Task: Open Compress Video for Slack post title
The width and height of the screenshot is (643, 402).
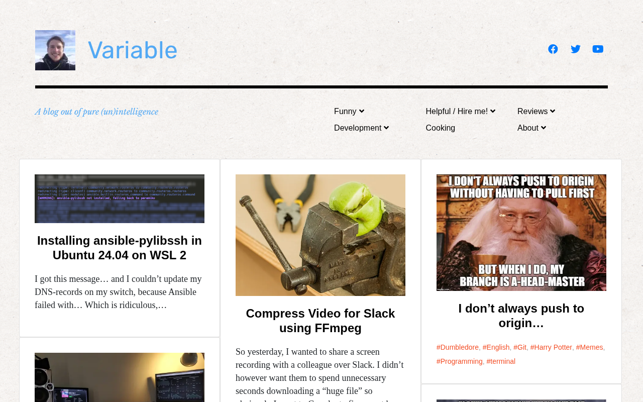Action: 320,321
